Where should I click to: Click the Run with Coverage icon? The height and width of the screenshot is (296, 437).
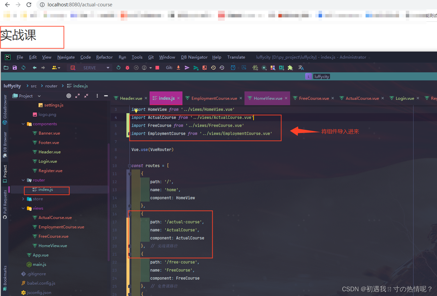point(136,68)
